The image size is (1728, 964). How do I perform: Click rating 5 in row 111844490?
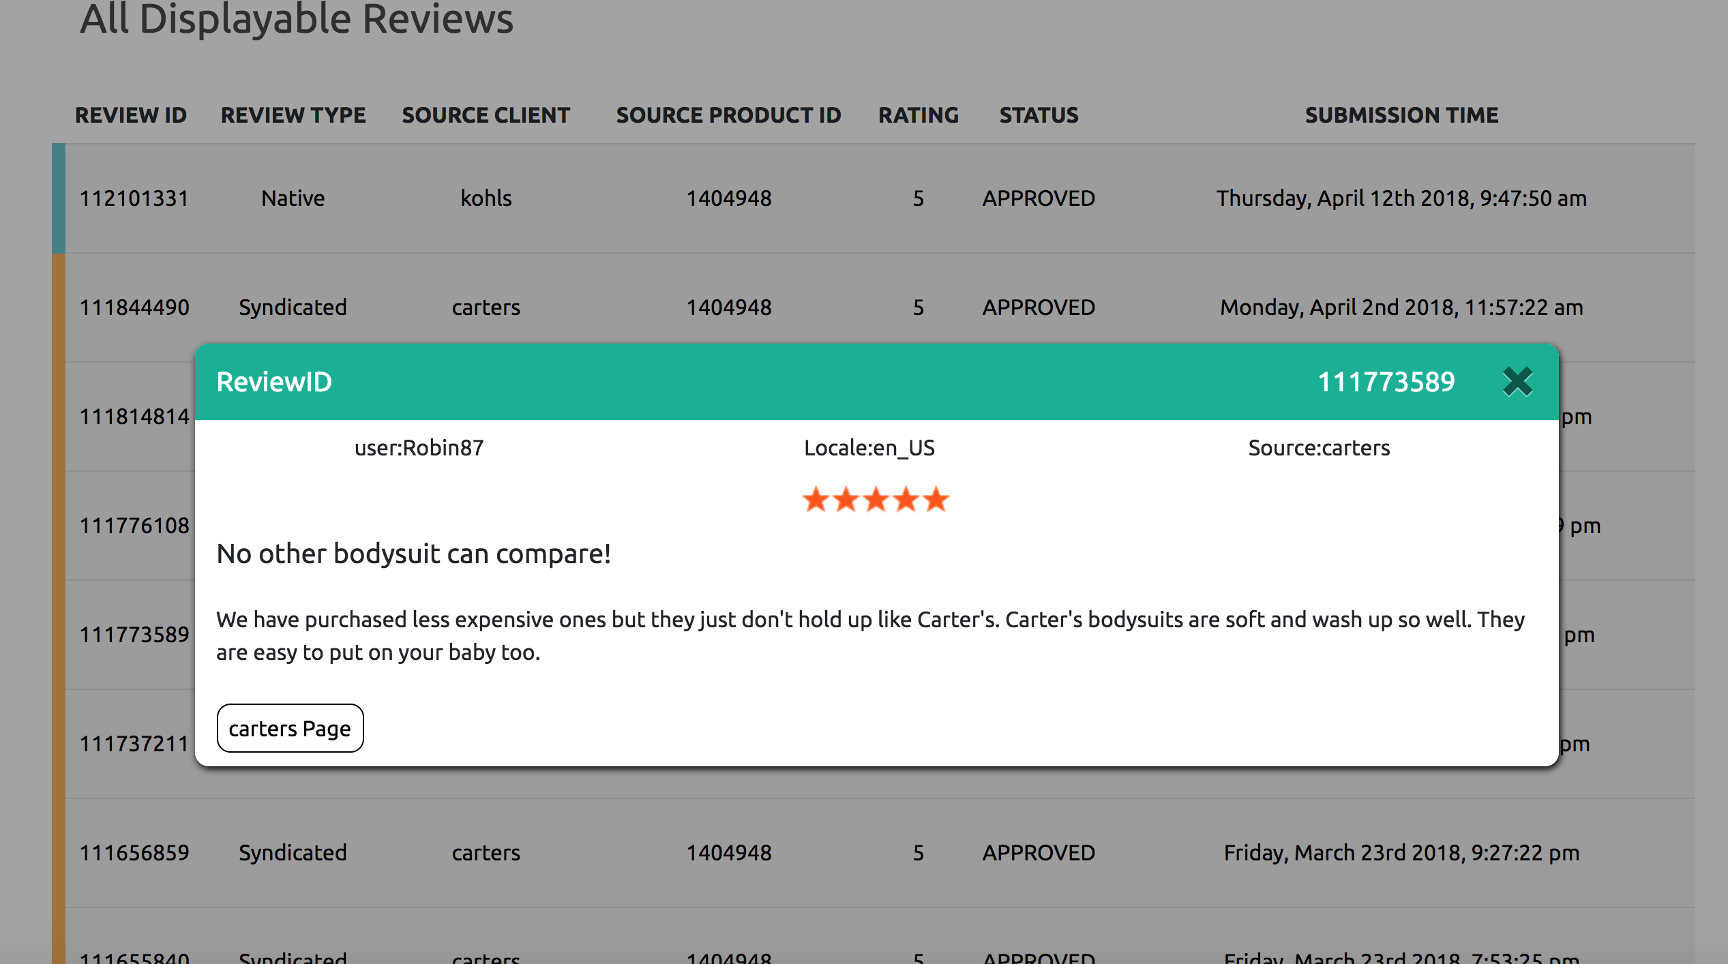(919, 307)
